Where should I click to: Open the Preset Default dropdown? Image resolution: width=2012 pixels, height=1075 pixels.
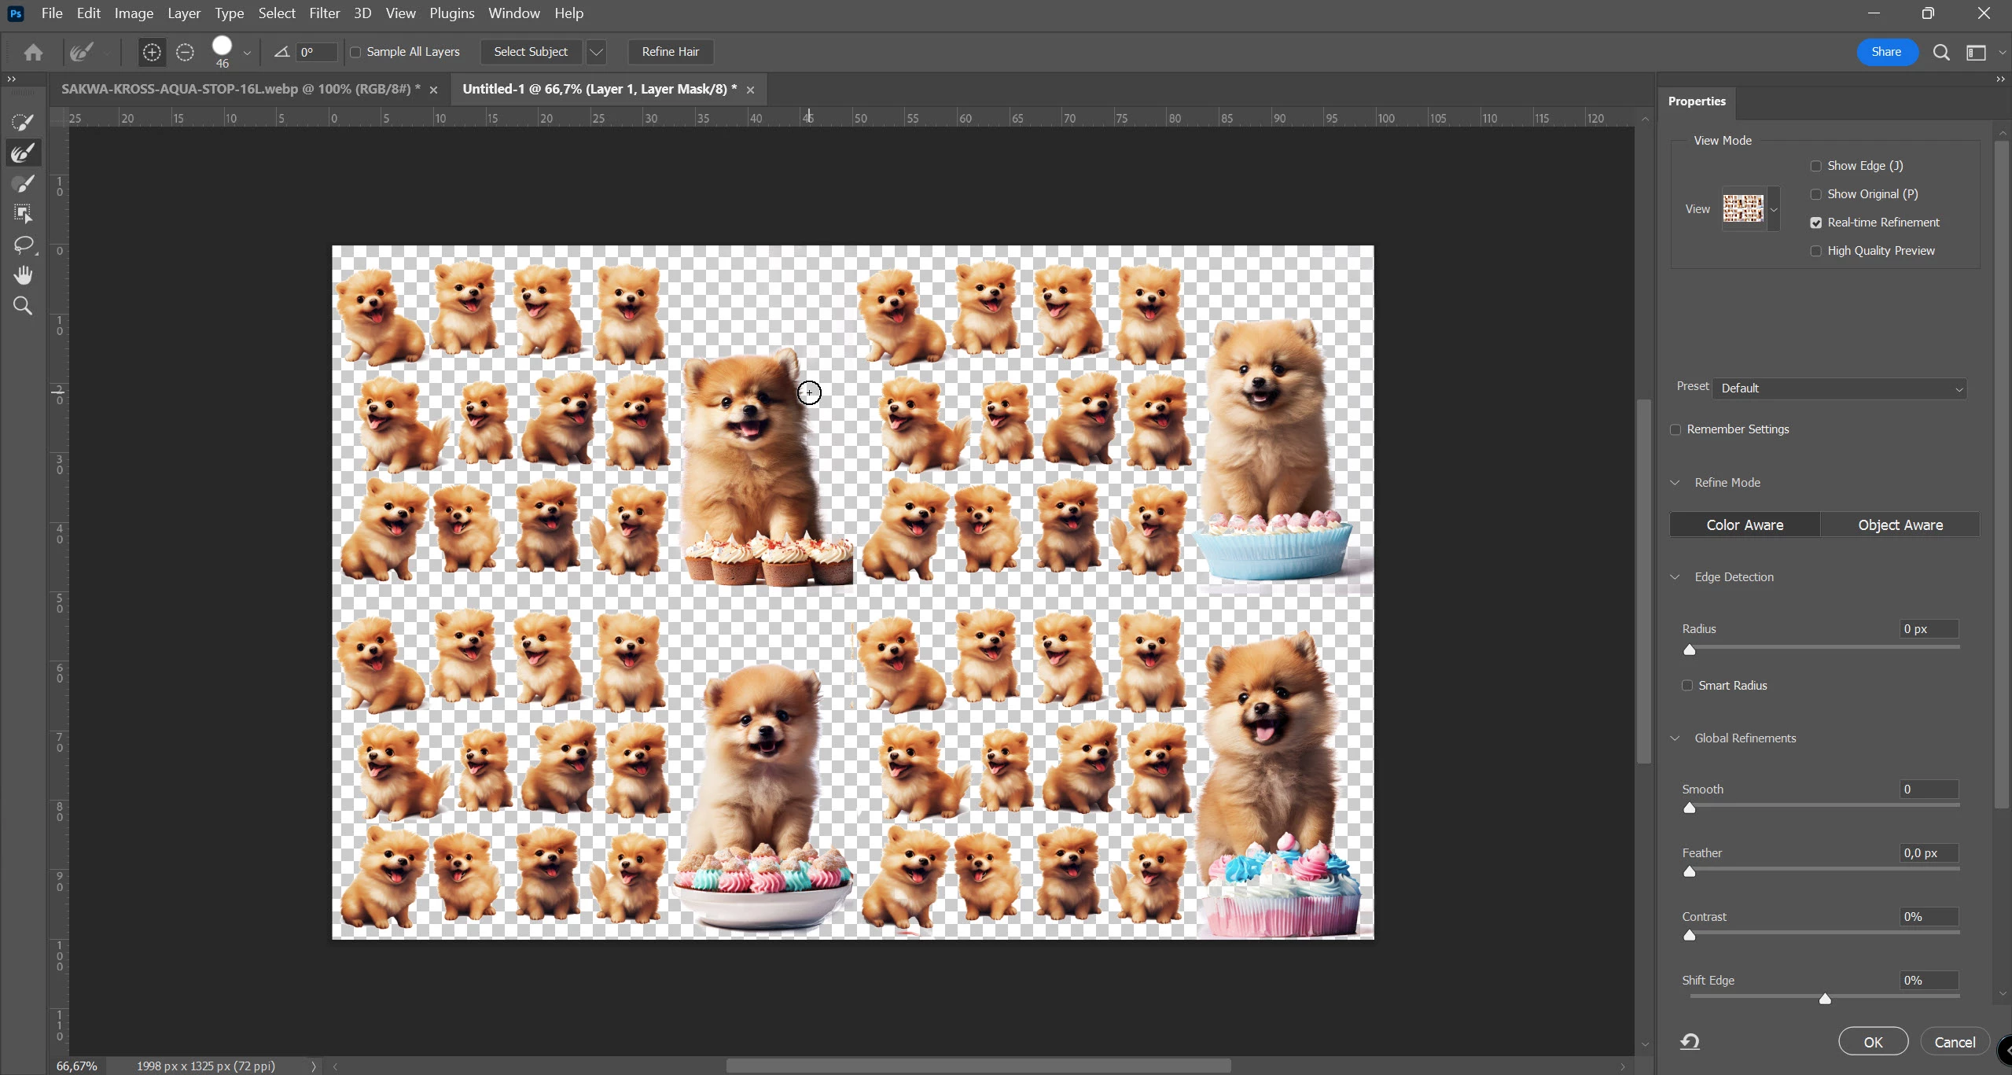[x=1839, y=388]
